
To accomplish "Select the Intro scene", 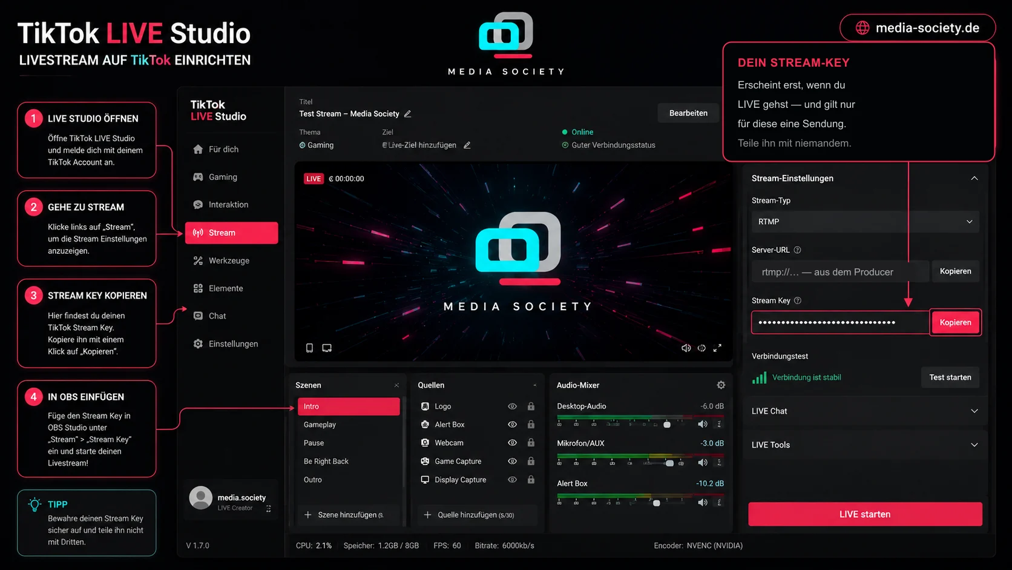I will [x=349, y=406].
